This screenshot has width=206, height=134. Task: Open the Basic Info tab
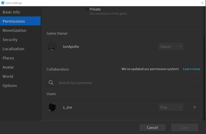point(11,12)
